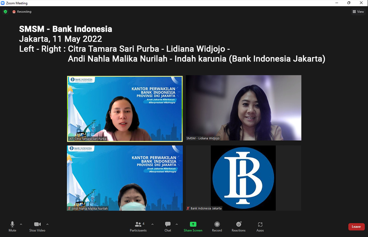Expand the Chat options arrow
The image size is (368, 237).
(177, 224)
